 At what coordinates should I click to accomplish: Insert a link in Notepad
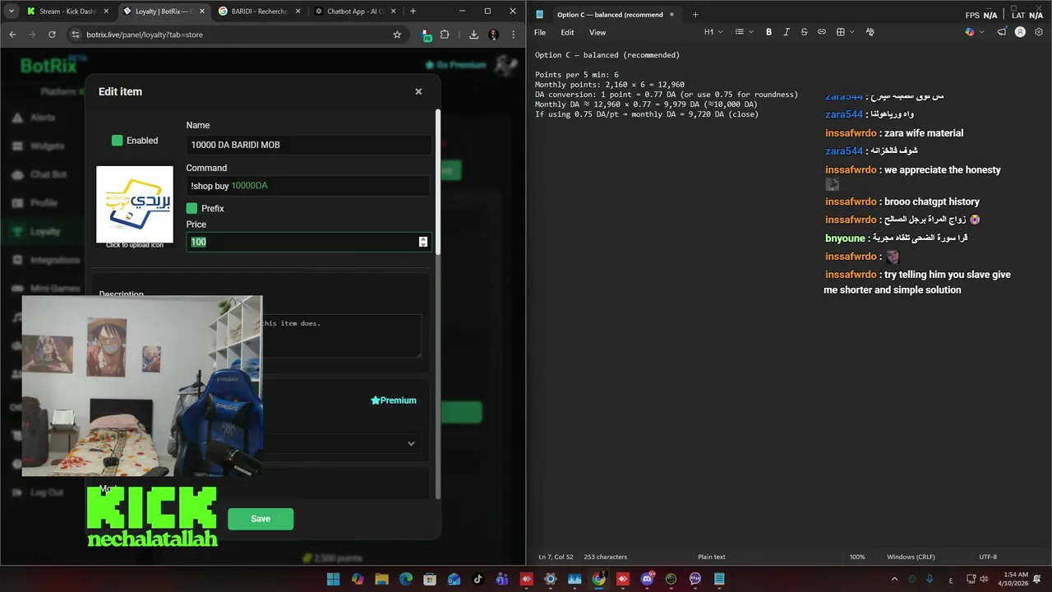(x=821, y=32)
